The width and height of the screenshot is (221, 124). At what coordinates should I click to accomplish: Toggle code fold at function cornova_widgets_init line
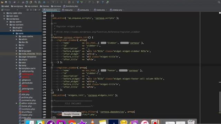tap(52, 38)
